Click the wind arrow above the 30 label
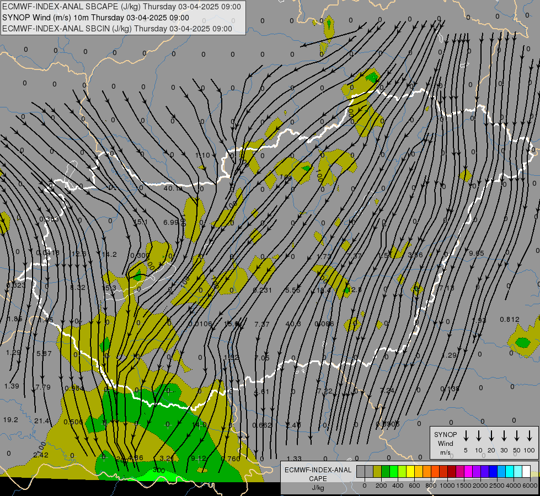 504,436
